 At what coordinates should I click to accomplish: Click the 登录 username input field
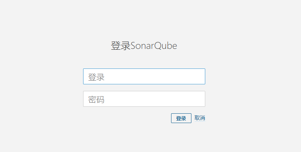(144, 76)
